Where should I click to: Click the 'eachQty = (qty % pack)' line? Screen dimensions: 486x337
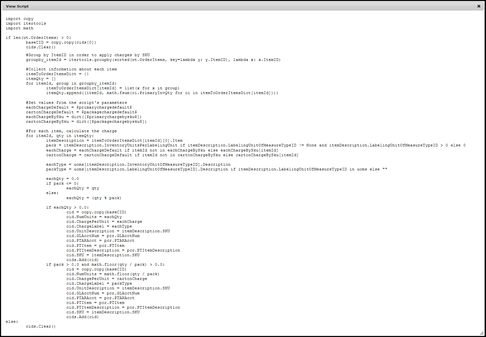(94, 198)
